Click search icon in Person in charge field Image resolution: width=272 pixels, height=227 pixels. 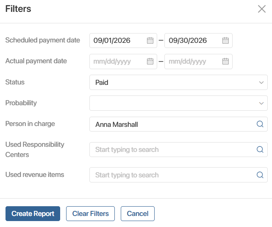[x=260, y=124]
